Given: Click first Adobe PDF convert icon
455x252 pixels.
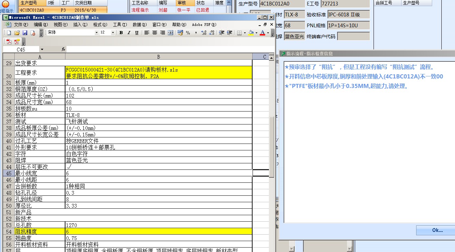Looking at the screenshot, I should point(9,42).
